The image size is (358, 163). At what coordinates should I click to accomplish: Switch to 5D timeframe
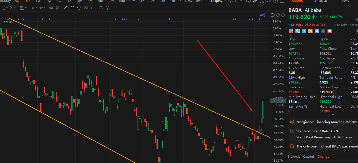pyautogui.click(x=17, y=1)
